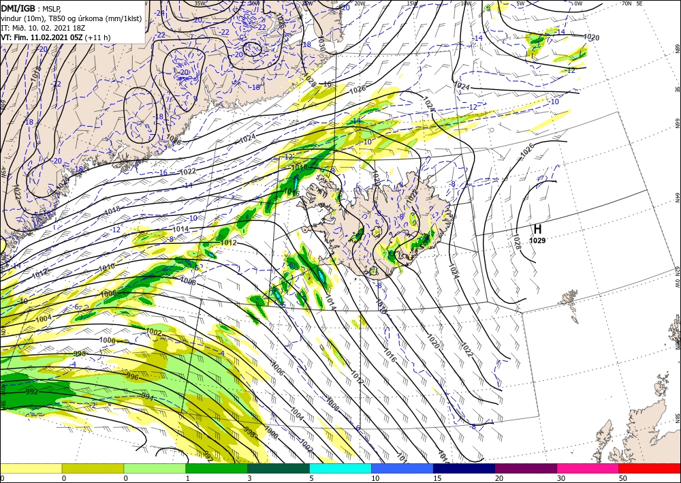
Task: Click the 'VT: Fim. 11.02.2021 05Z (+11 h)' line
Action: tap(56, 37)
